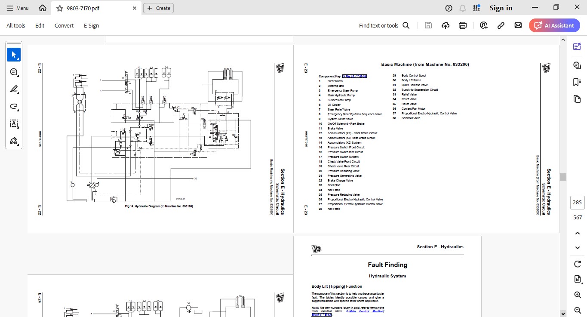
Task: Open the Menu hamburger dropdown
Action: [18, 8]
